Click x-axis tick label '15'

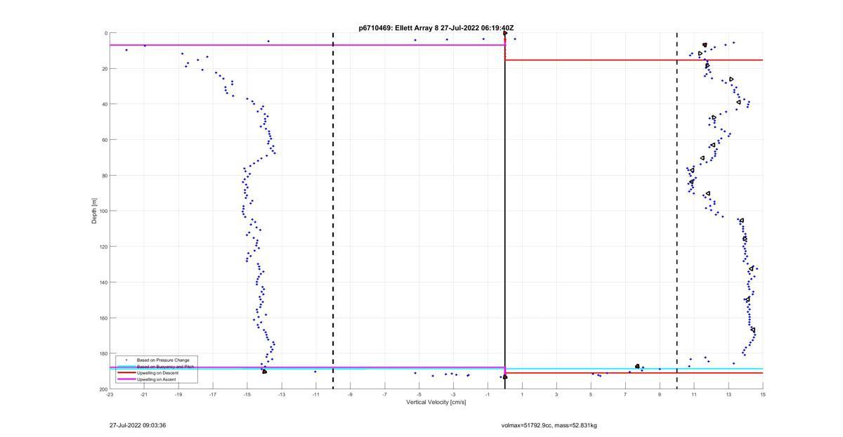(763, 394)
